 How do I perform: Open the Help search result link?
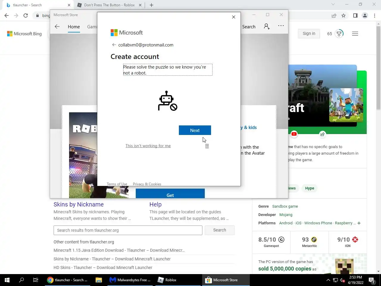[x=155, y=204]
